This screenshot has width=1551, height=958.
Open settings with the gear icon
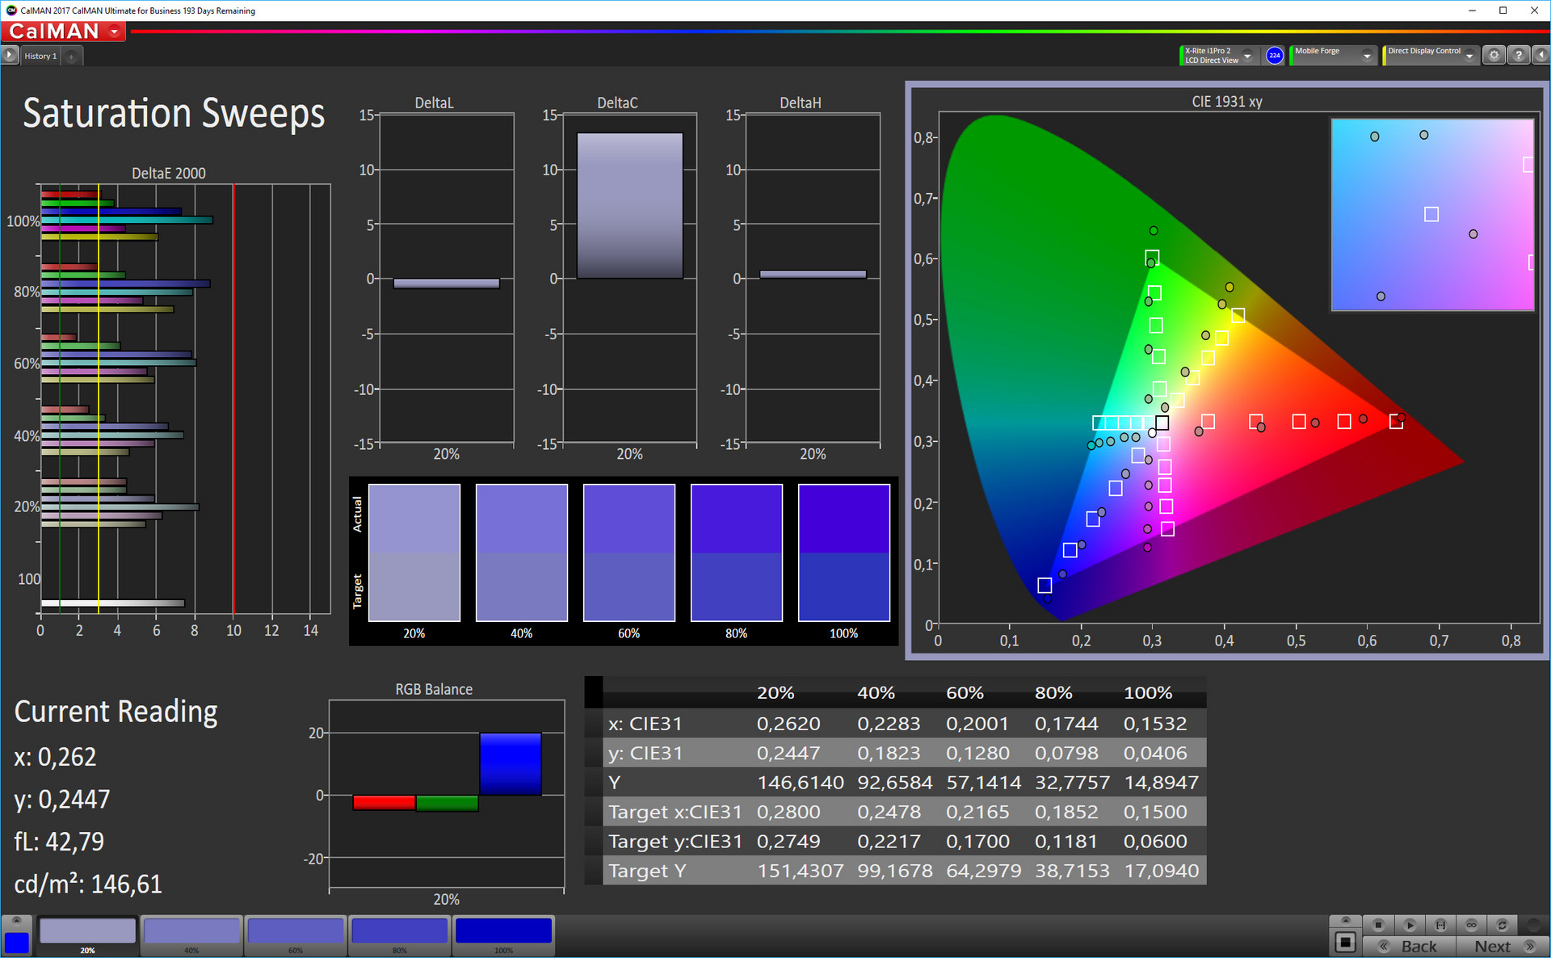tap(1494, 55)
